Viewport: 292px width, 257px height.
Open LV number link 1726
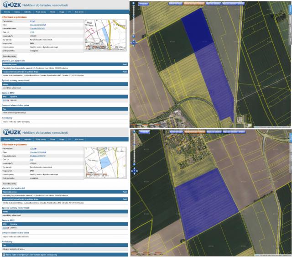(32, 32)
